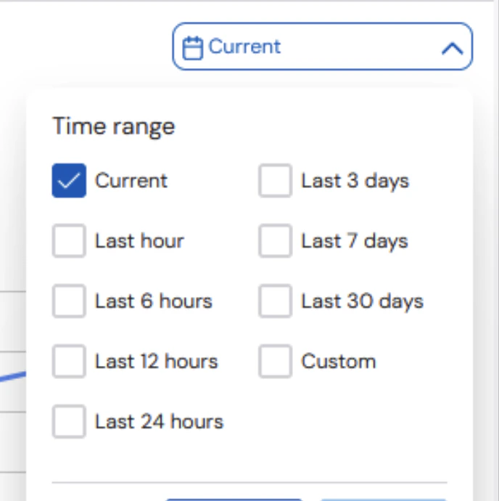
Task: Click the "Custom" option label text
Action: tap(339, 362)
